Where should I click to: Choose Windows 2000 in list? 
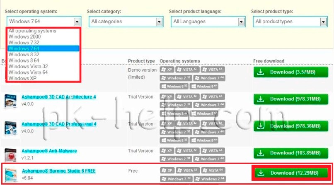[43, 36]
